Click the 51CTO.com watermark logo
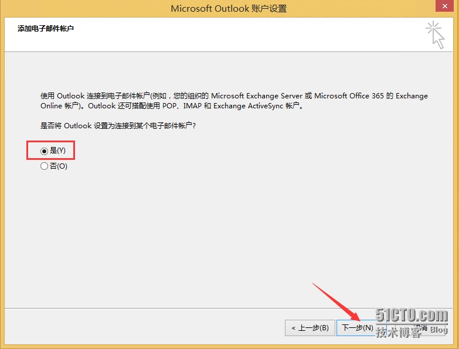 (412, 316)
